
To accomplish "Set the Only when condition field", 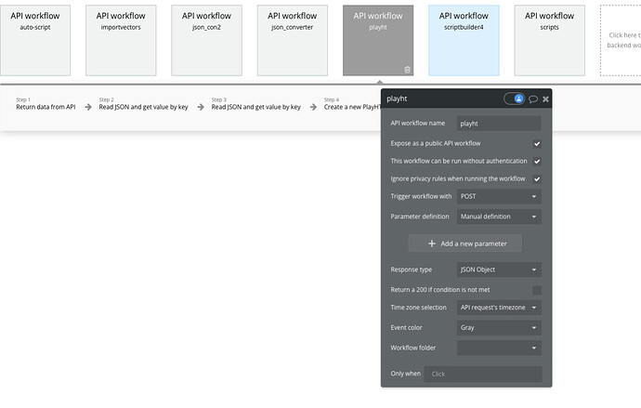I will click(483, 374).
